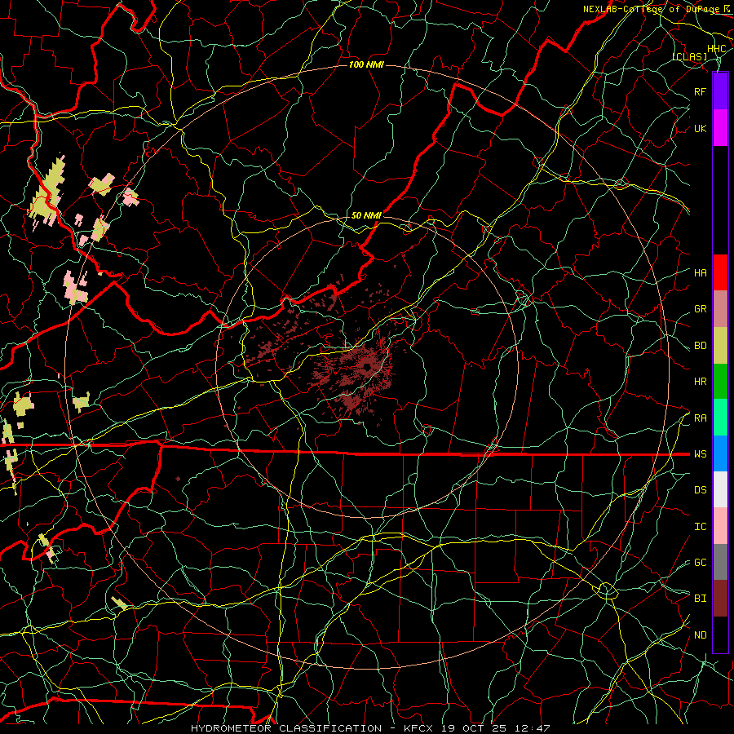Click the BD legend label

[x=701, y=346]
